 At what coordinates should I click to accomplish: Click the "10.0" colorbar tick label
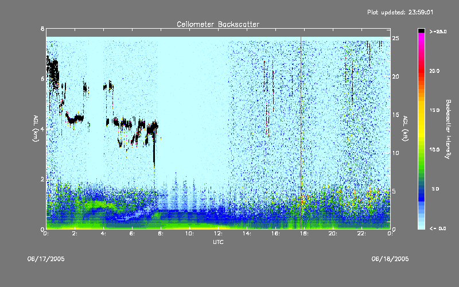(434, 149)
